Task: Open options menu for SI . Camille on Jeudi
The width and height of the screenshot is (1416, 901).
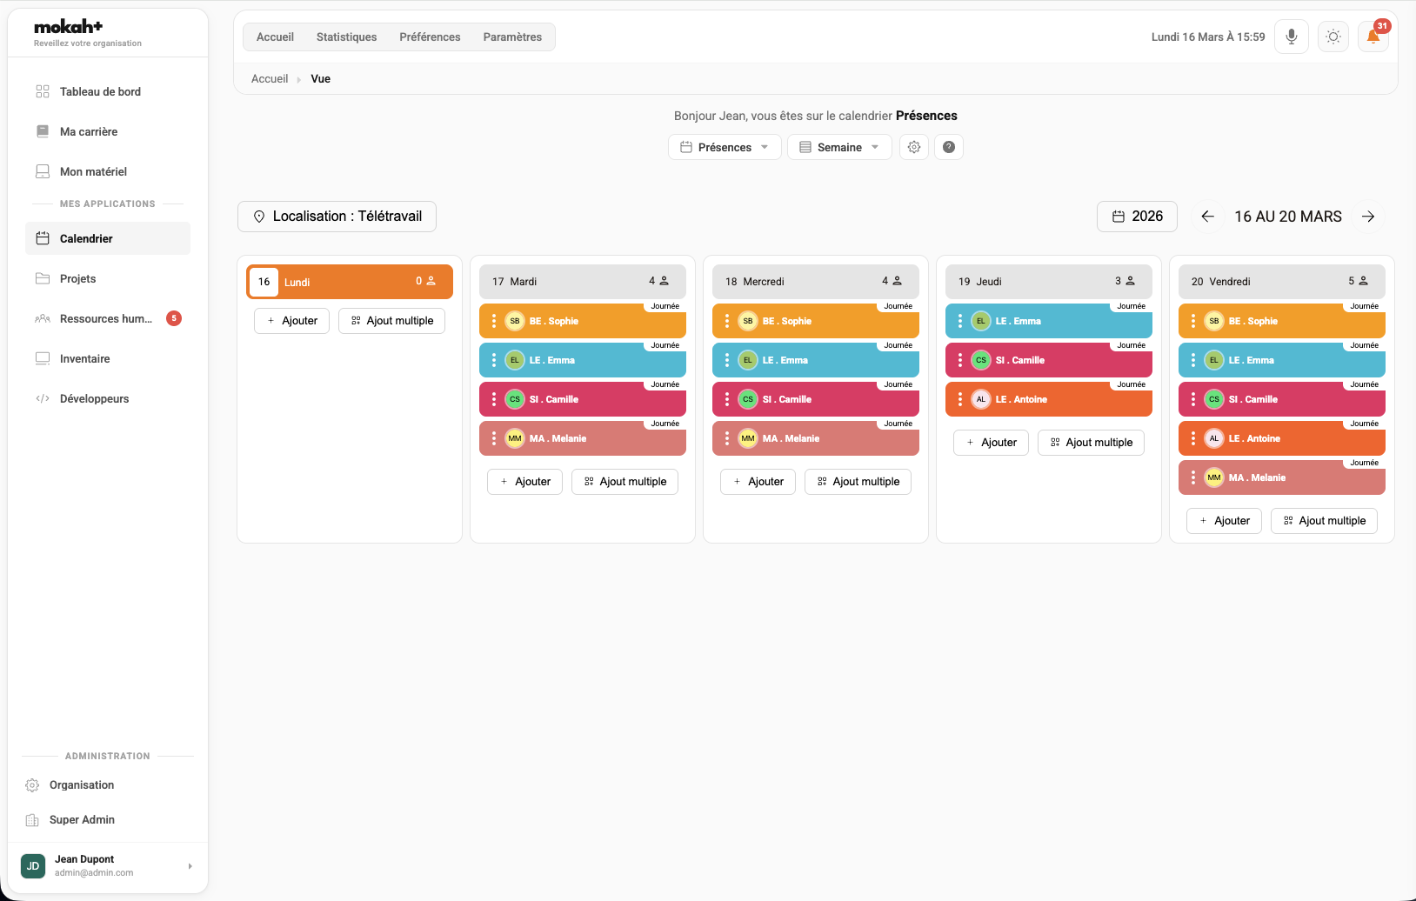Action: (x=960, y=359)
